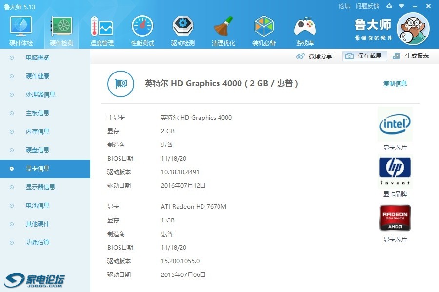The height and width of the screenshot is (292, 439).
Task: Share via 微博分享
Action: click(314, 56)
